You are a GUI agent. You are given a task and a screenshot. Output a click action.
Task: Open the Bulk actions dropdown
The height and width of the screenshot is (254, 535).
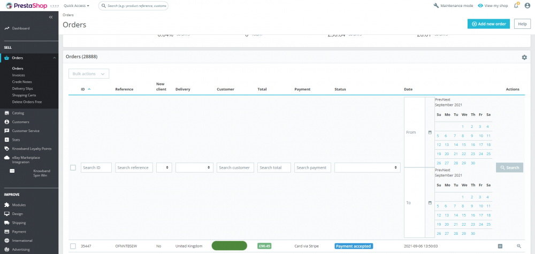click(x=89, y=74)
